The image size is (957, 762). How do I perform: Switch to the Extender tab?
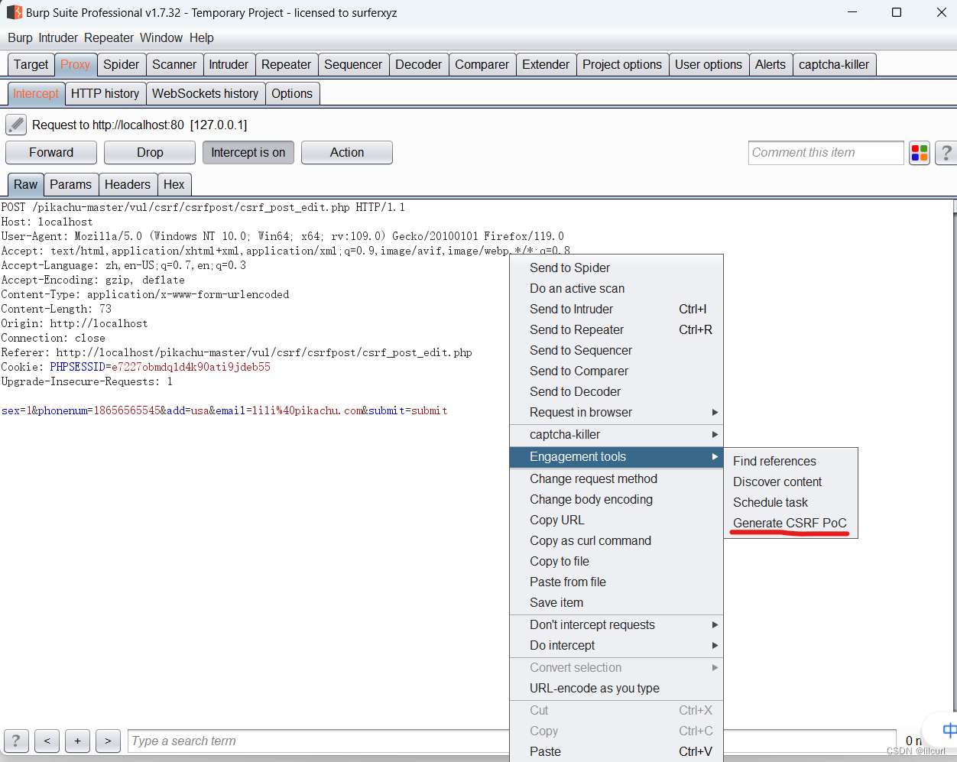[x=546, y=64]
